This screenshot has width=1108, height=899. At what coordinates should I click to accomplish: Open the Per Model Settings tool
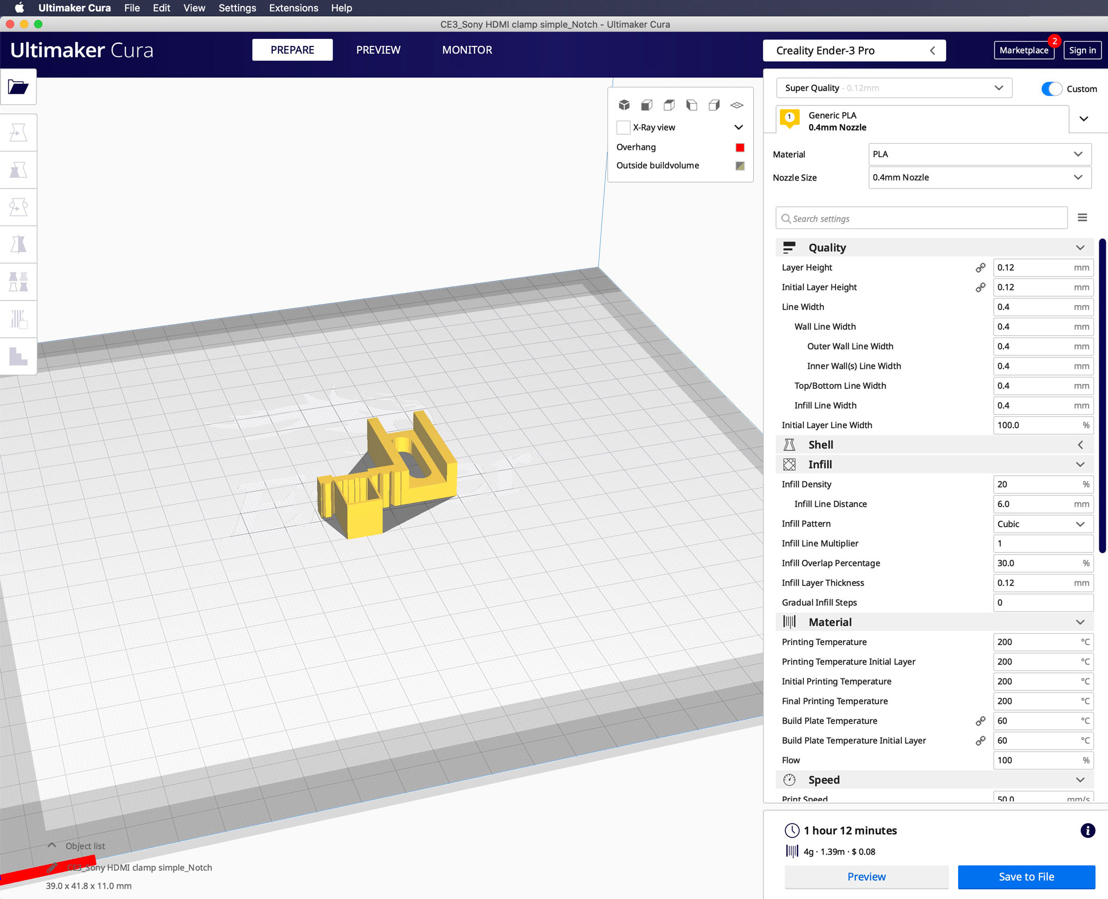click(18, 282)
